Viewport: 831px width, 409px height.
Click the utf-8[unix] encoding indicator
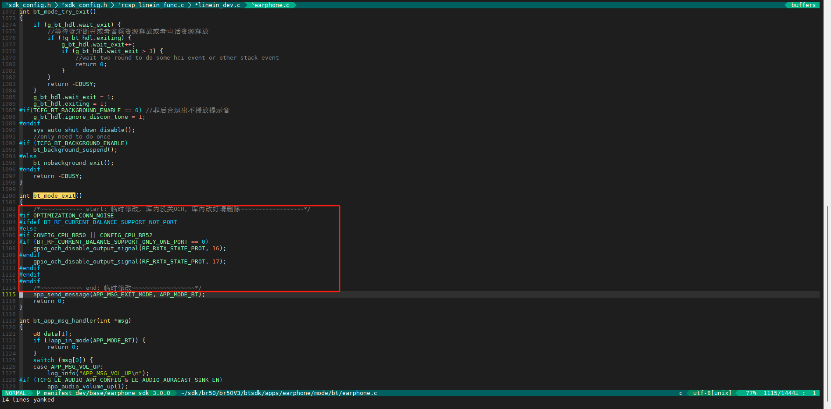712,393
